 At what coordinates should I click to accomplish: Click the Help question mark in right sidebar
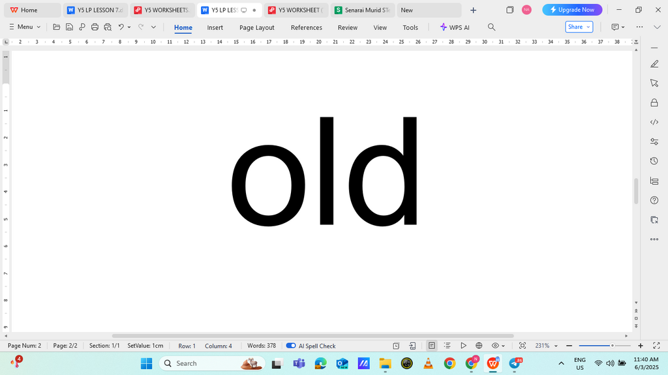pyautogui.click(x=654, y=200)
